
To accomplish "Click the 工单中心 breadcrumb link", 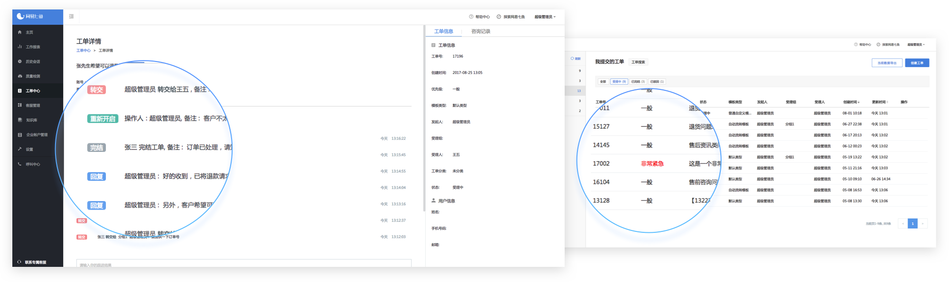I will click(84, 51).
